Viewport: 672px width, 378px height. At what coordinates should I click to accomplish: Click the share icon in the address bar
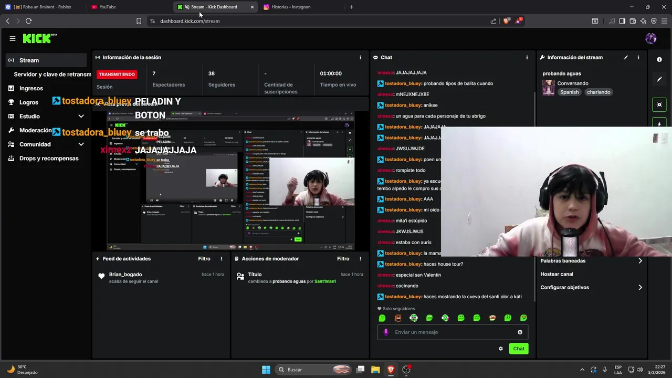point(493,21)
